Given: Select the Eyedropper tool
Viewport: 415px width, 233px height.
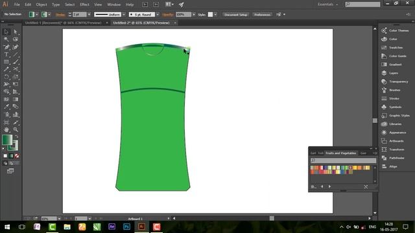Looking at the screenshot, I should pyautogui.click(x=6, y=107).
